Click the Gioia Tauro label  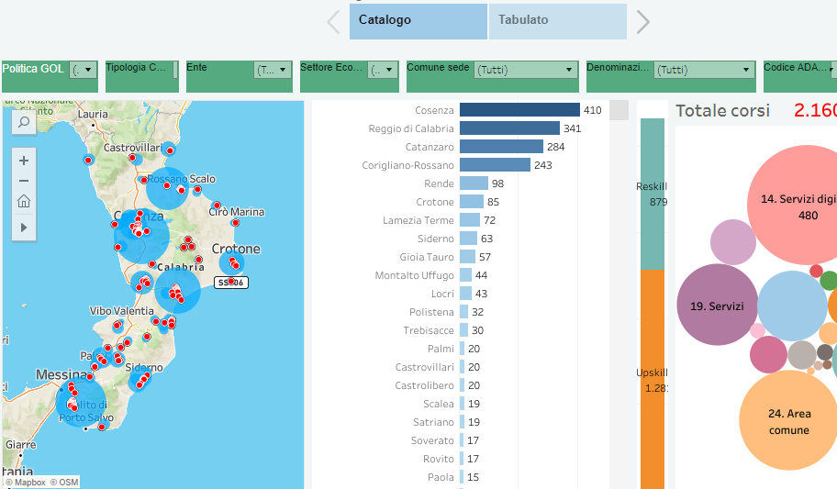[x=427, y=257]
